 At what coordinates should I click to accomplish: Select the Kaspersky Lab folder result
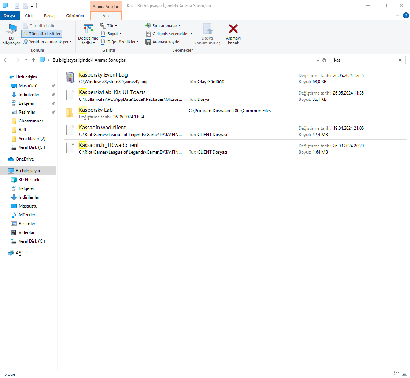click(235, 113)
